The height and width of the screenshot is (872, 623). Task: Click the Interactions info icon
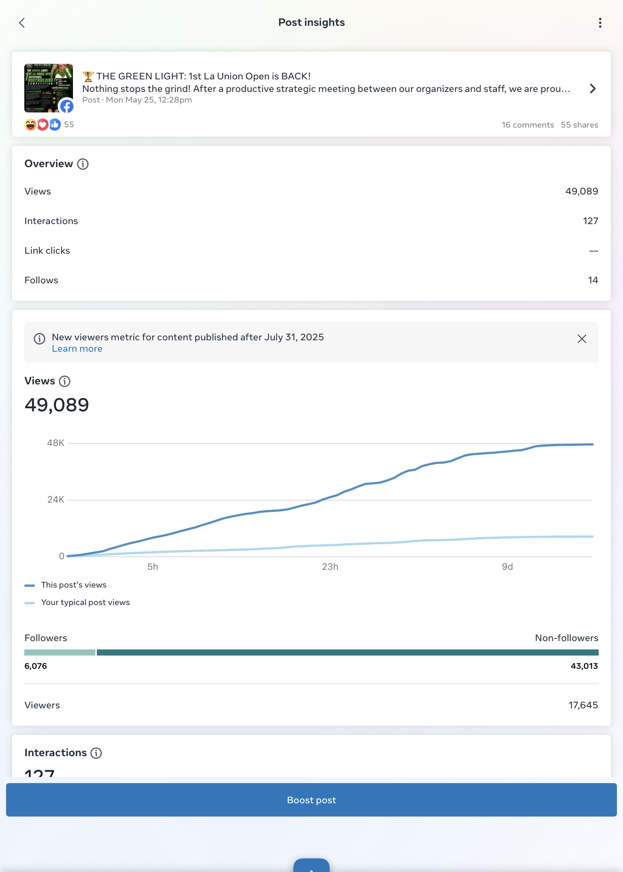click(96, 753)
